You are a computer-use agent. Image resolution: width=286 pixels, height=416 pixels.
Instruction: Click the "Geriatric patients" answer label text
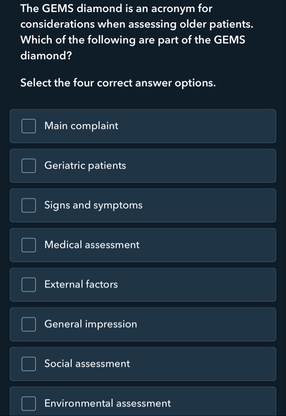pos(85,166)
